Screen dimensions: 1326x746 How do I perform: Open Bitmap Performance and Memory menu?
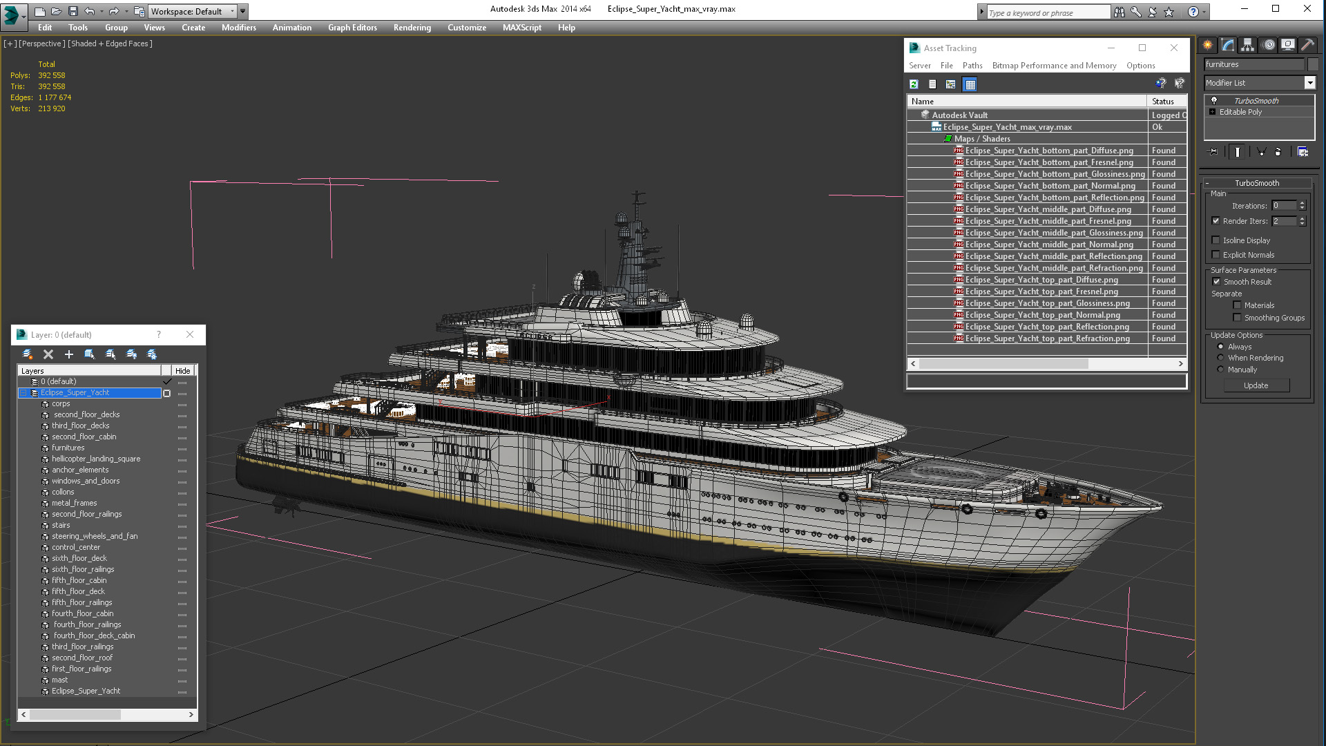pyautogui.click(x=1054, y=66)
